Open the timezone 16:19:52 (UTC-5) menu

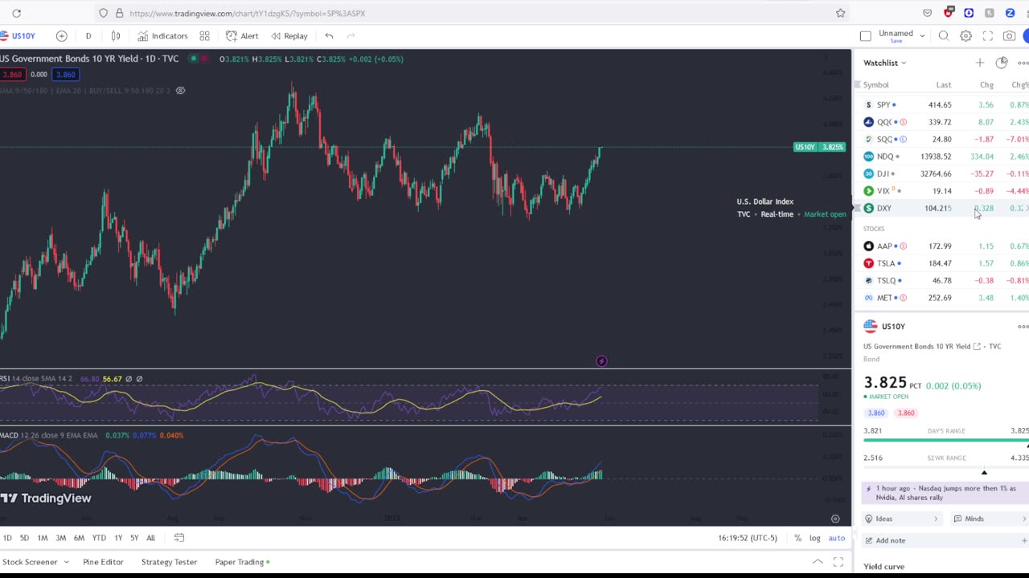748,538
